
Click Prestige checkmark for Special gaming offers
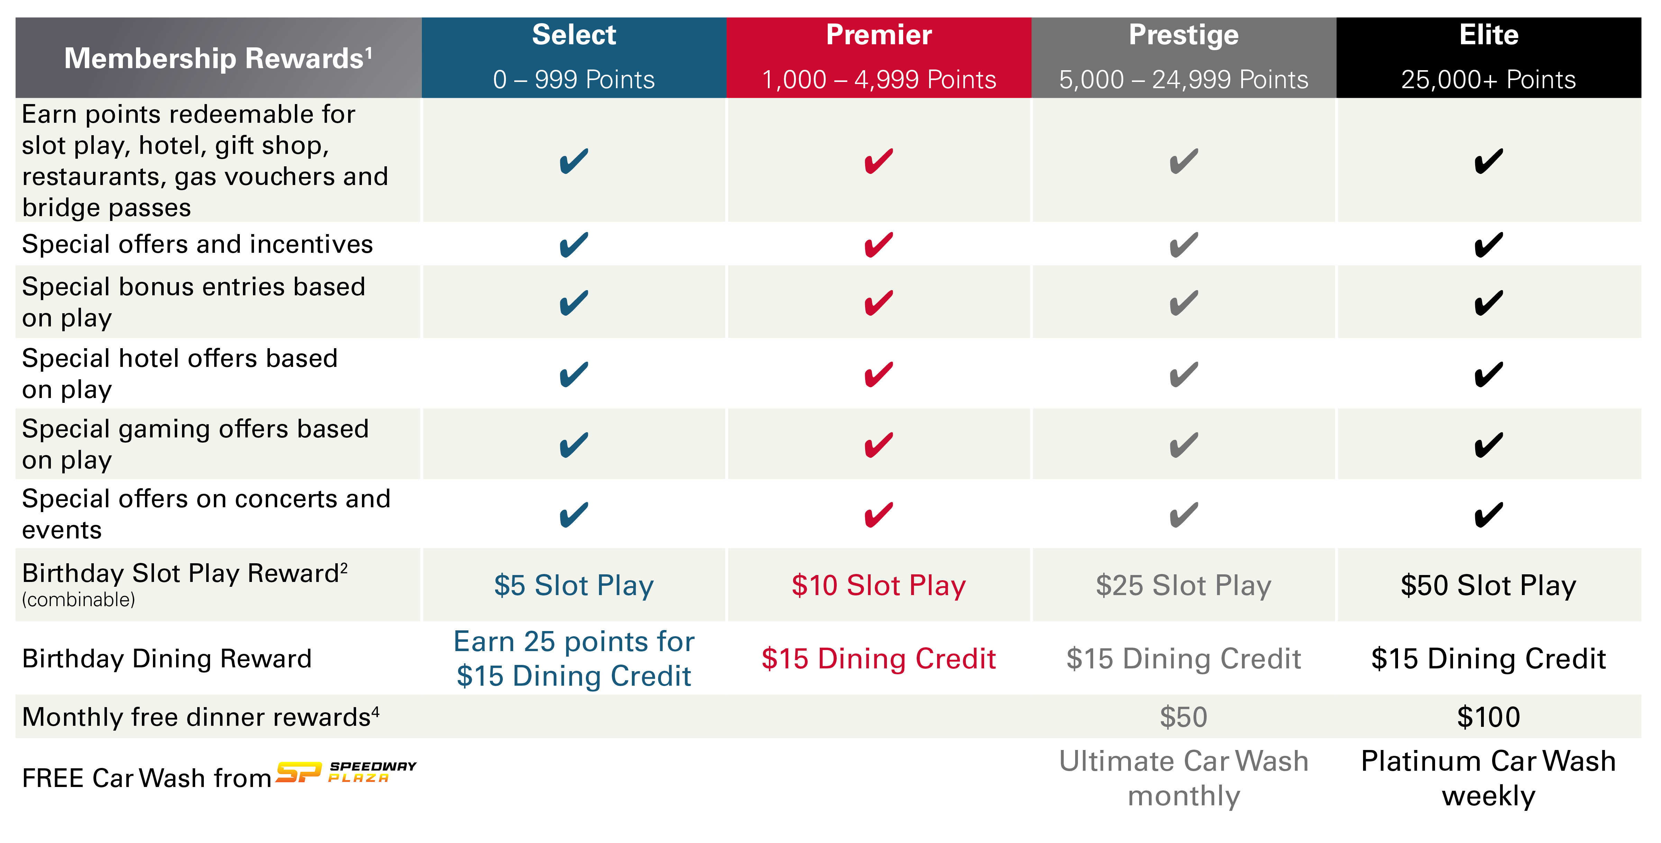click(x=1184, y=445)
